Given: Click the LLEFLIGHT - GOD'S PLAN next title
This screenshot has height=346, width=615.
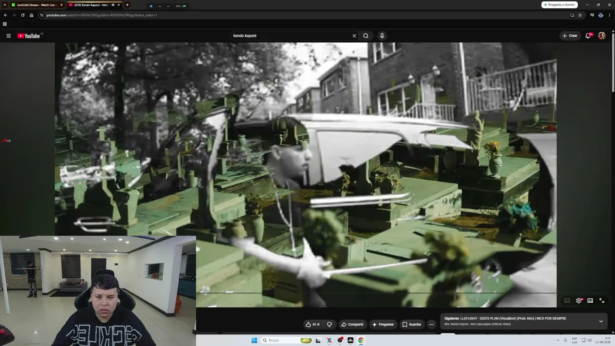Looking at the screenshot, I should pos(513,319).
